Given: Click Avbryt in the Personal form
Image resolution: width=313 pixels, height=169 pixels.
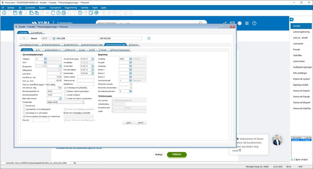Looking at the screenshot, I should [141, 122].
